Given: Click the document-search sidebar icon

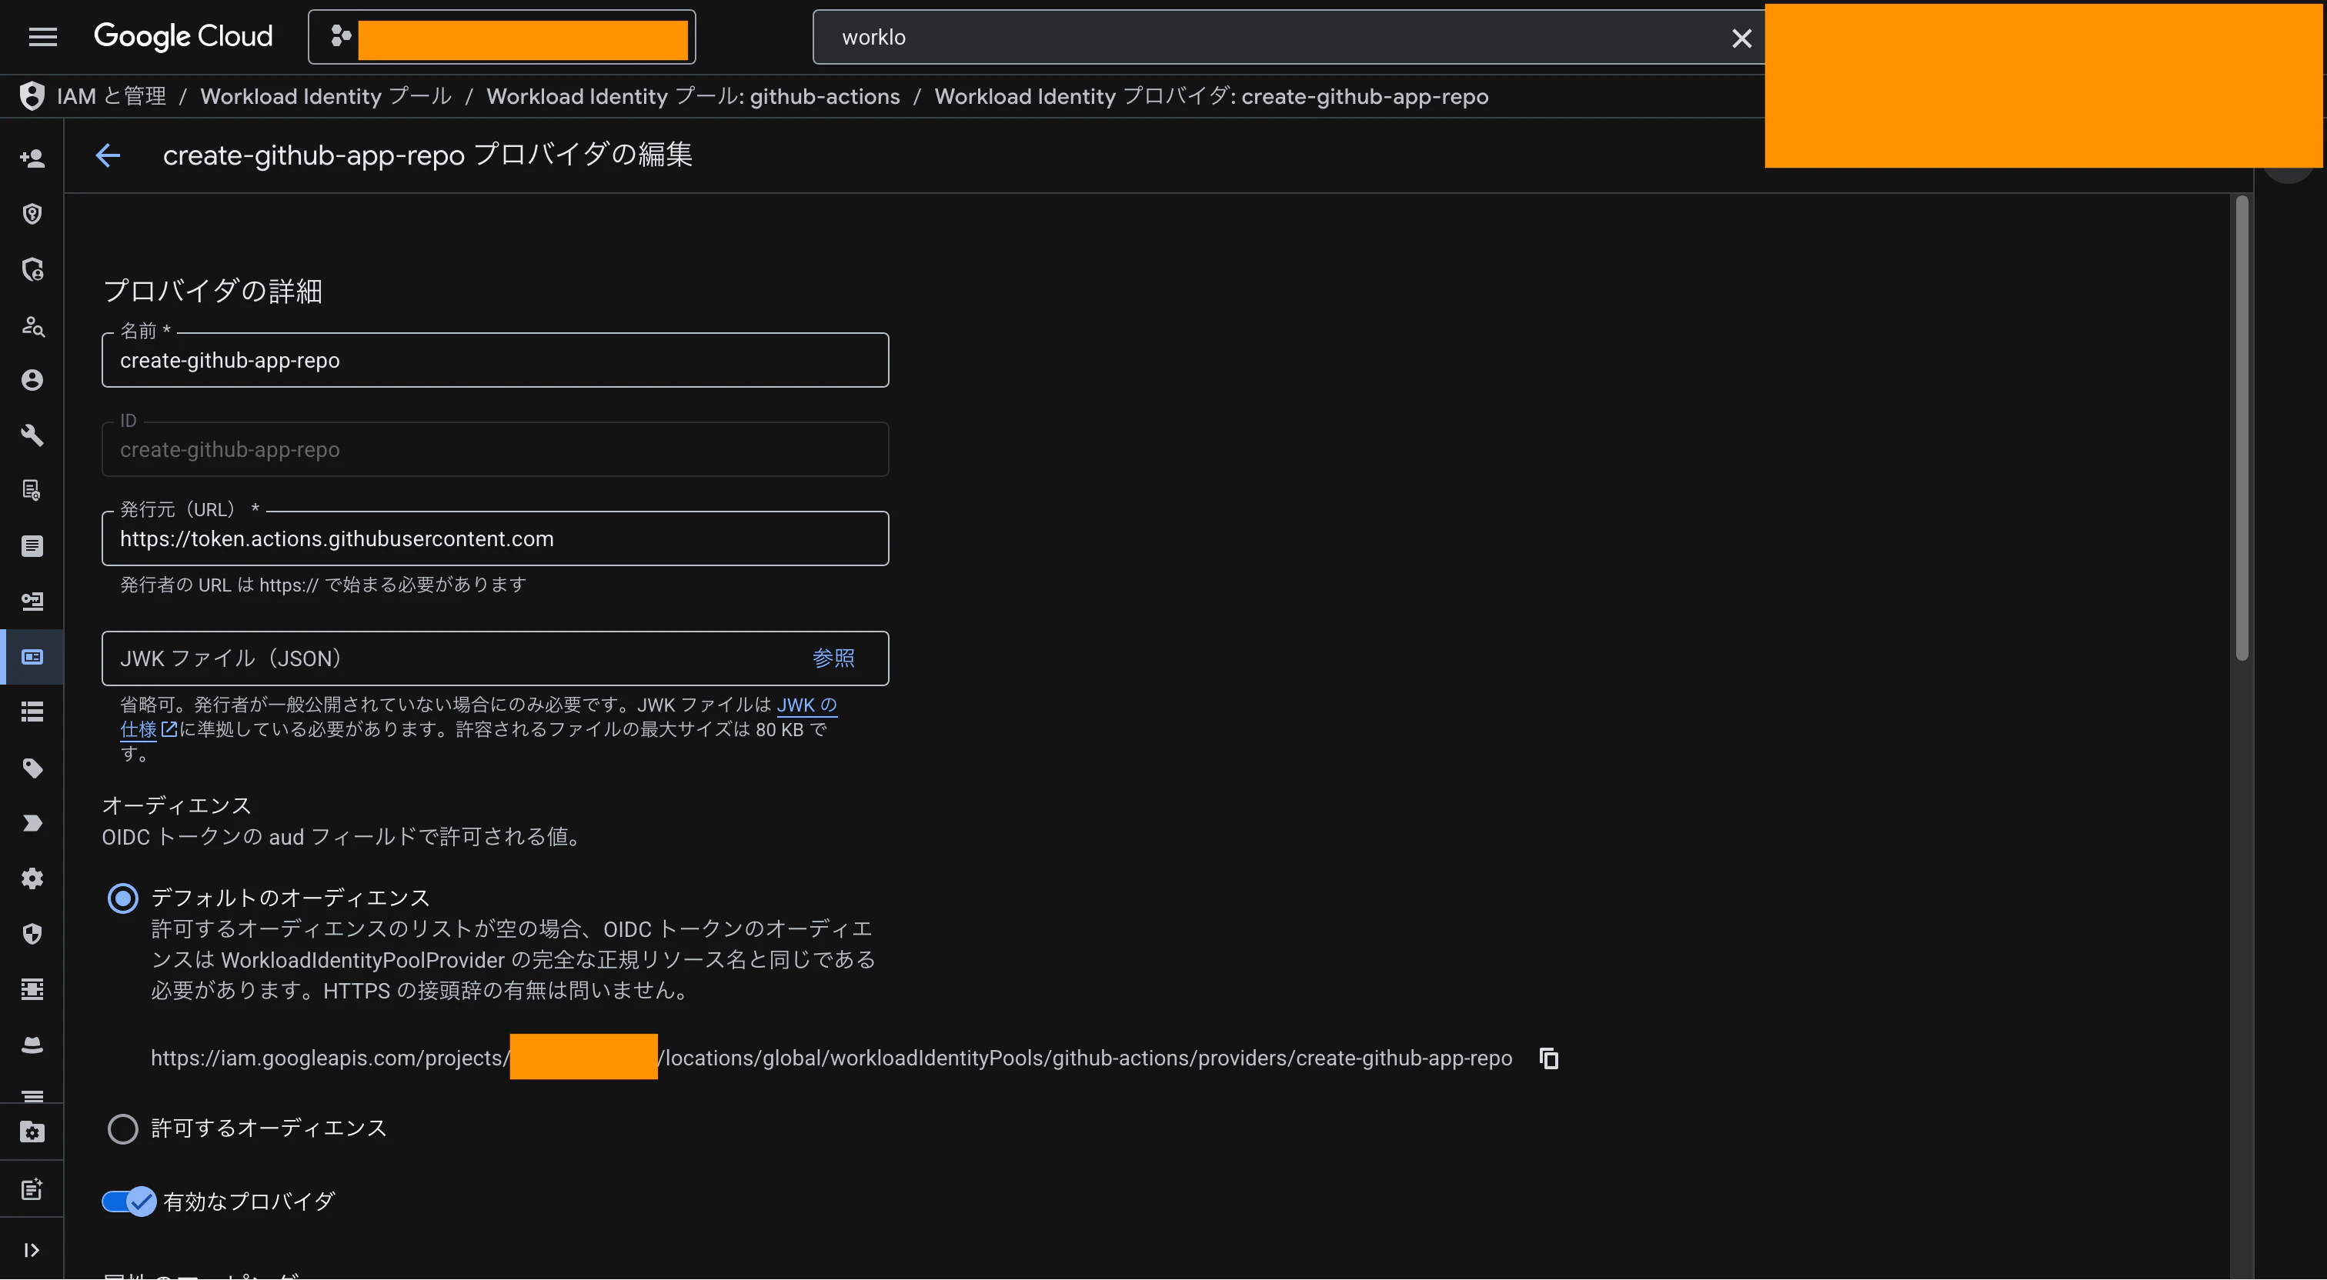Looking at the screenshot, I should (x=32, y=491).
